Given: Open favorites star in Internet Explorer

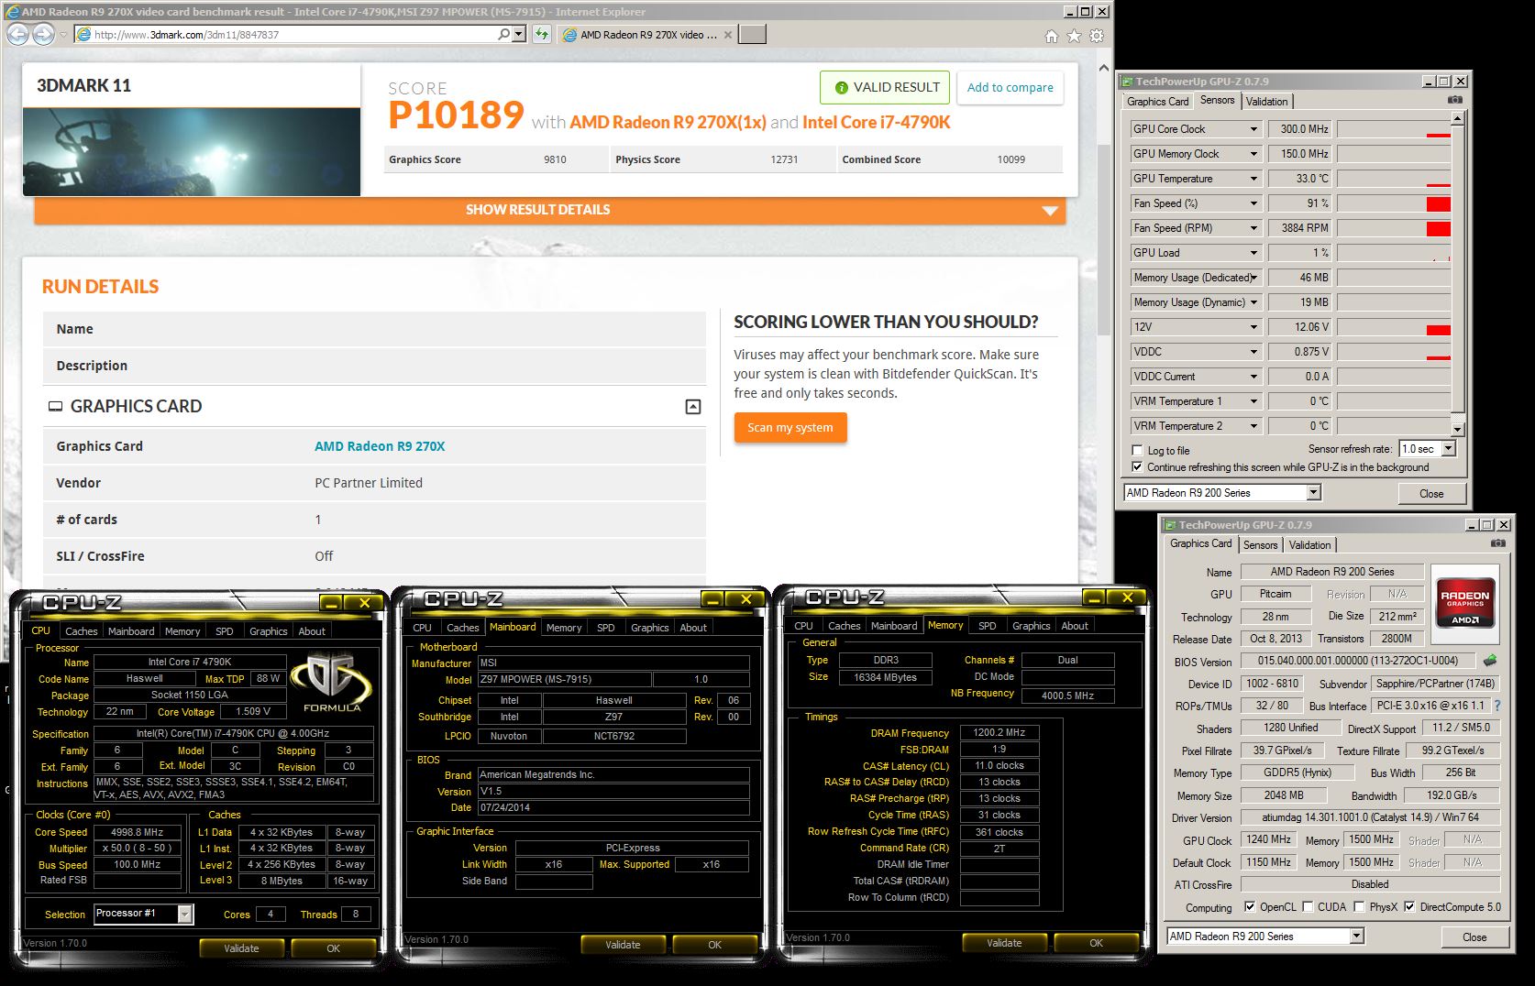Looking at the screenshot, I should (1074, 36).
